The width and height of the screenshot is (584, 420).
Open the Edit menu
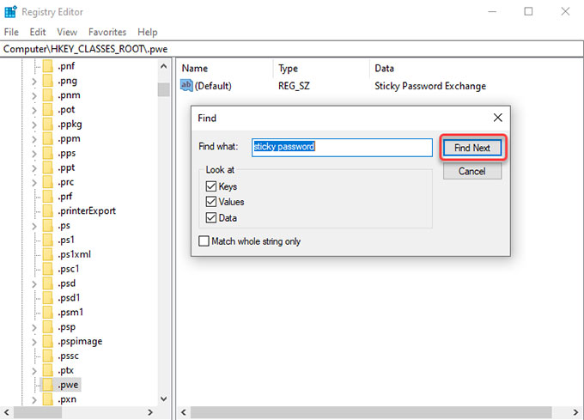tap(38, 32)
